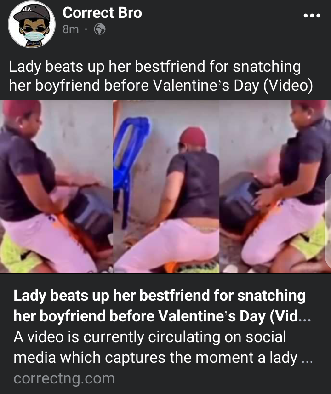Click the globe public audience icon

100,29
